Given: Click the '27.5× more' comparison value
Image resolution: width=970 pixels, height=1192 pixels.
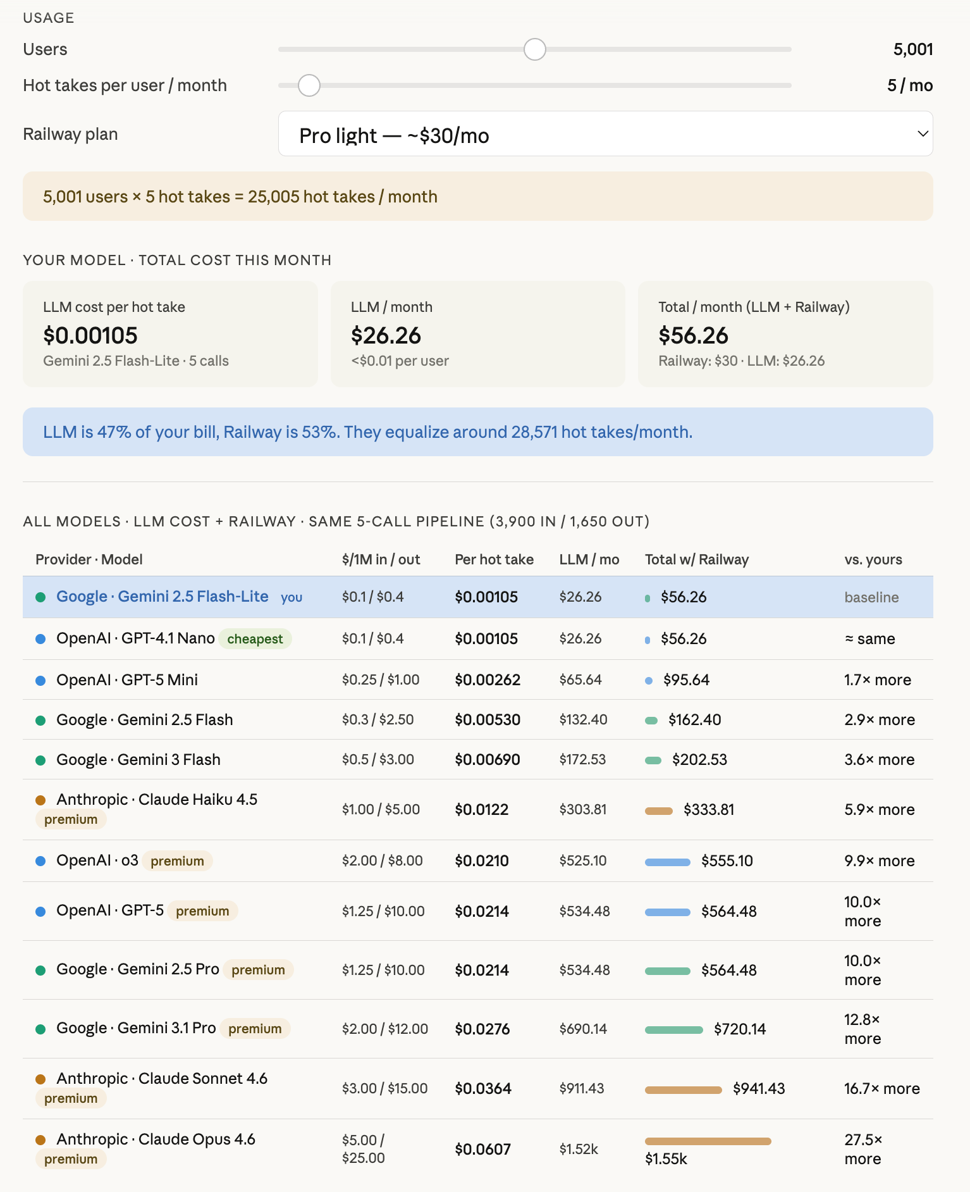Looking at the screenshot, I should 864,1150.
